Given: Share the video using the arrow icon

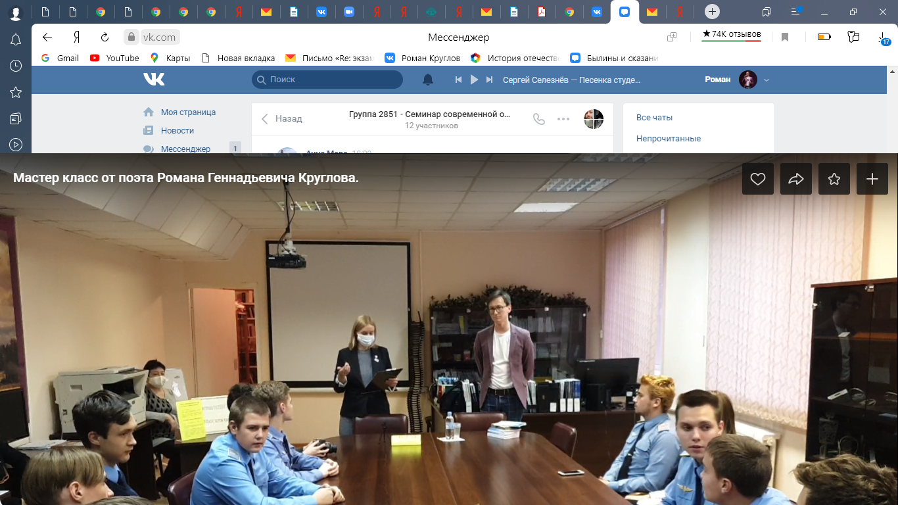Looking at the screenshot, I should click(x=796, y=179).
